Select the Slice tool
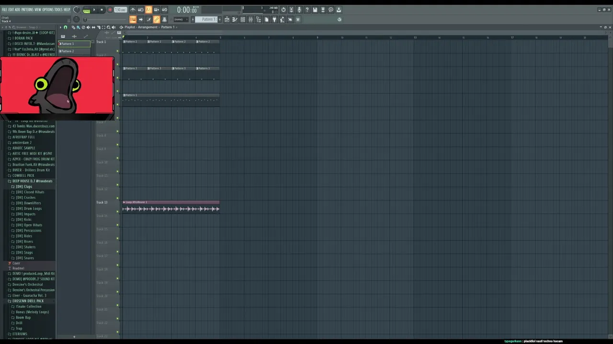This screenshot has width=613, height=344. [x=99, y=27]
